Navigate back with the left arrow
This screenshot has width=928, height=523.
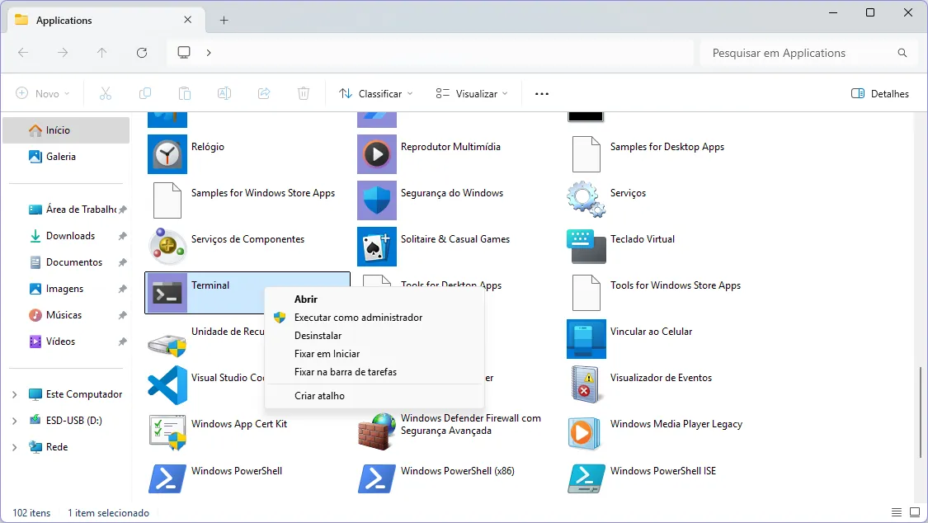[x=23, y=53]
